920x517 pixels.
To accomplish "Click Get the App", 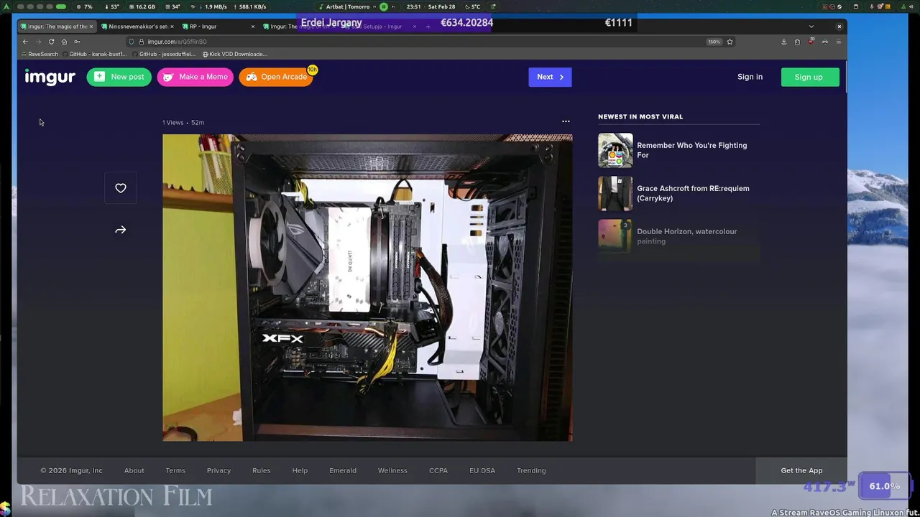I will (801, 470).
